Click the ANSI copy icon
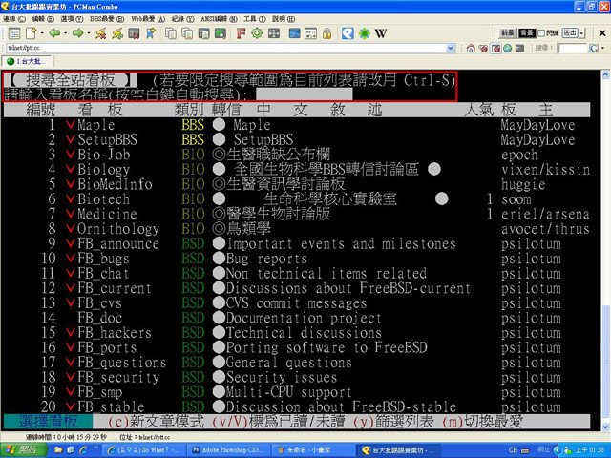This screenshot has width=611, height=458. (x=187, y=34)
